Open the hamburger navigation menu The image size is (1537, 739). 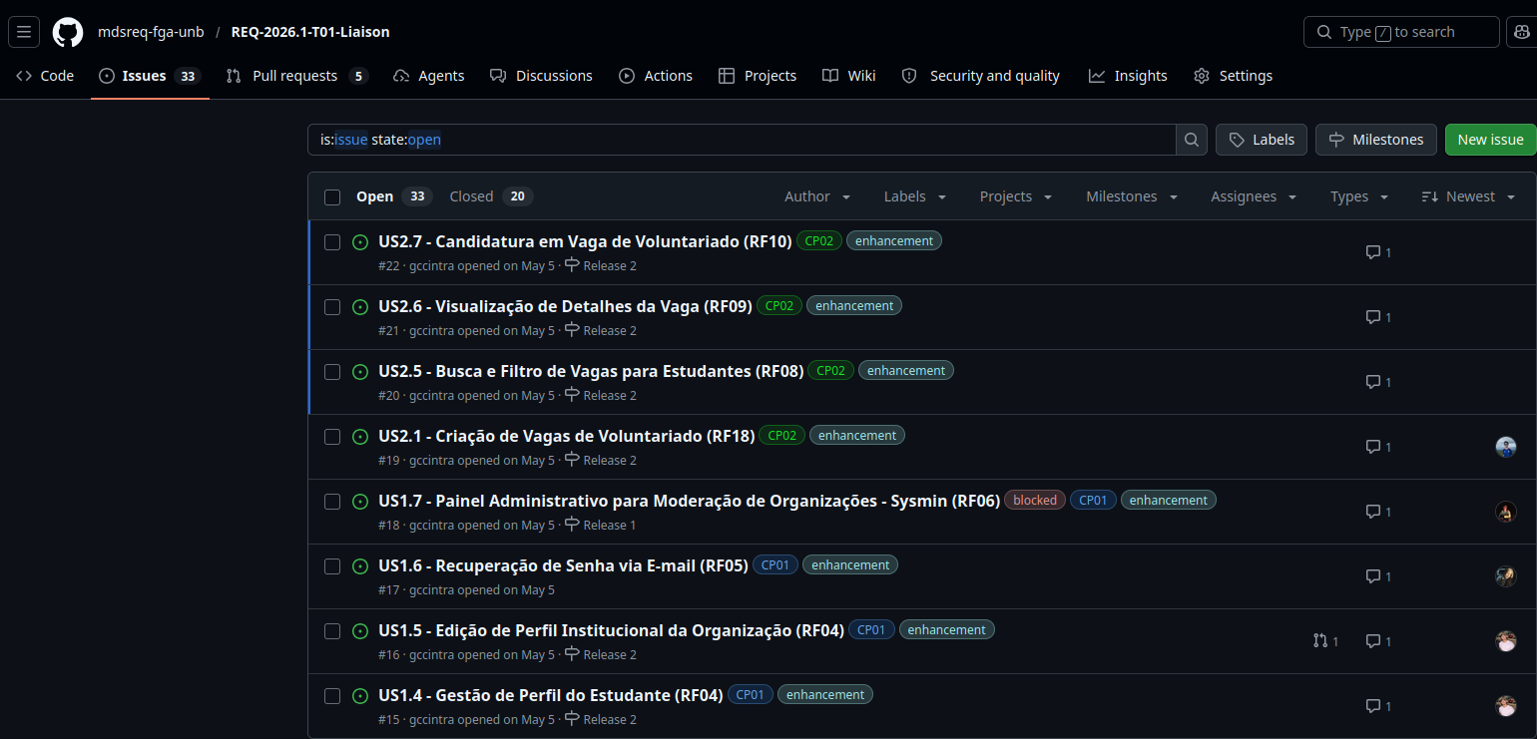point(24,32)
